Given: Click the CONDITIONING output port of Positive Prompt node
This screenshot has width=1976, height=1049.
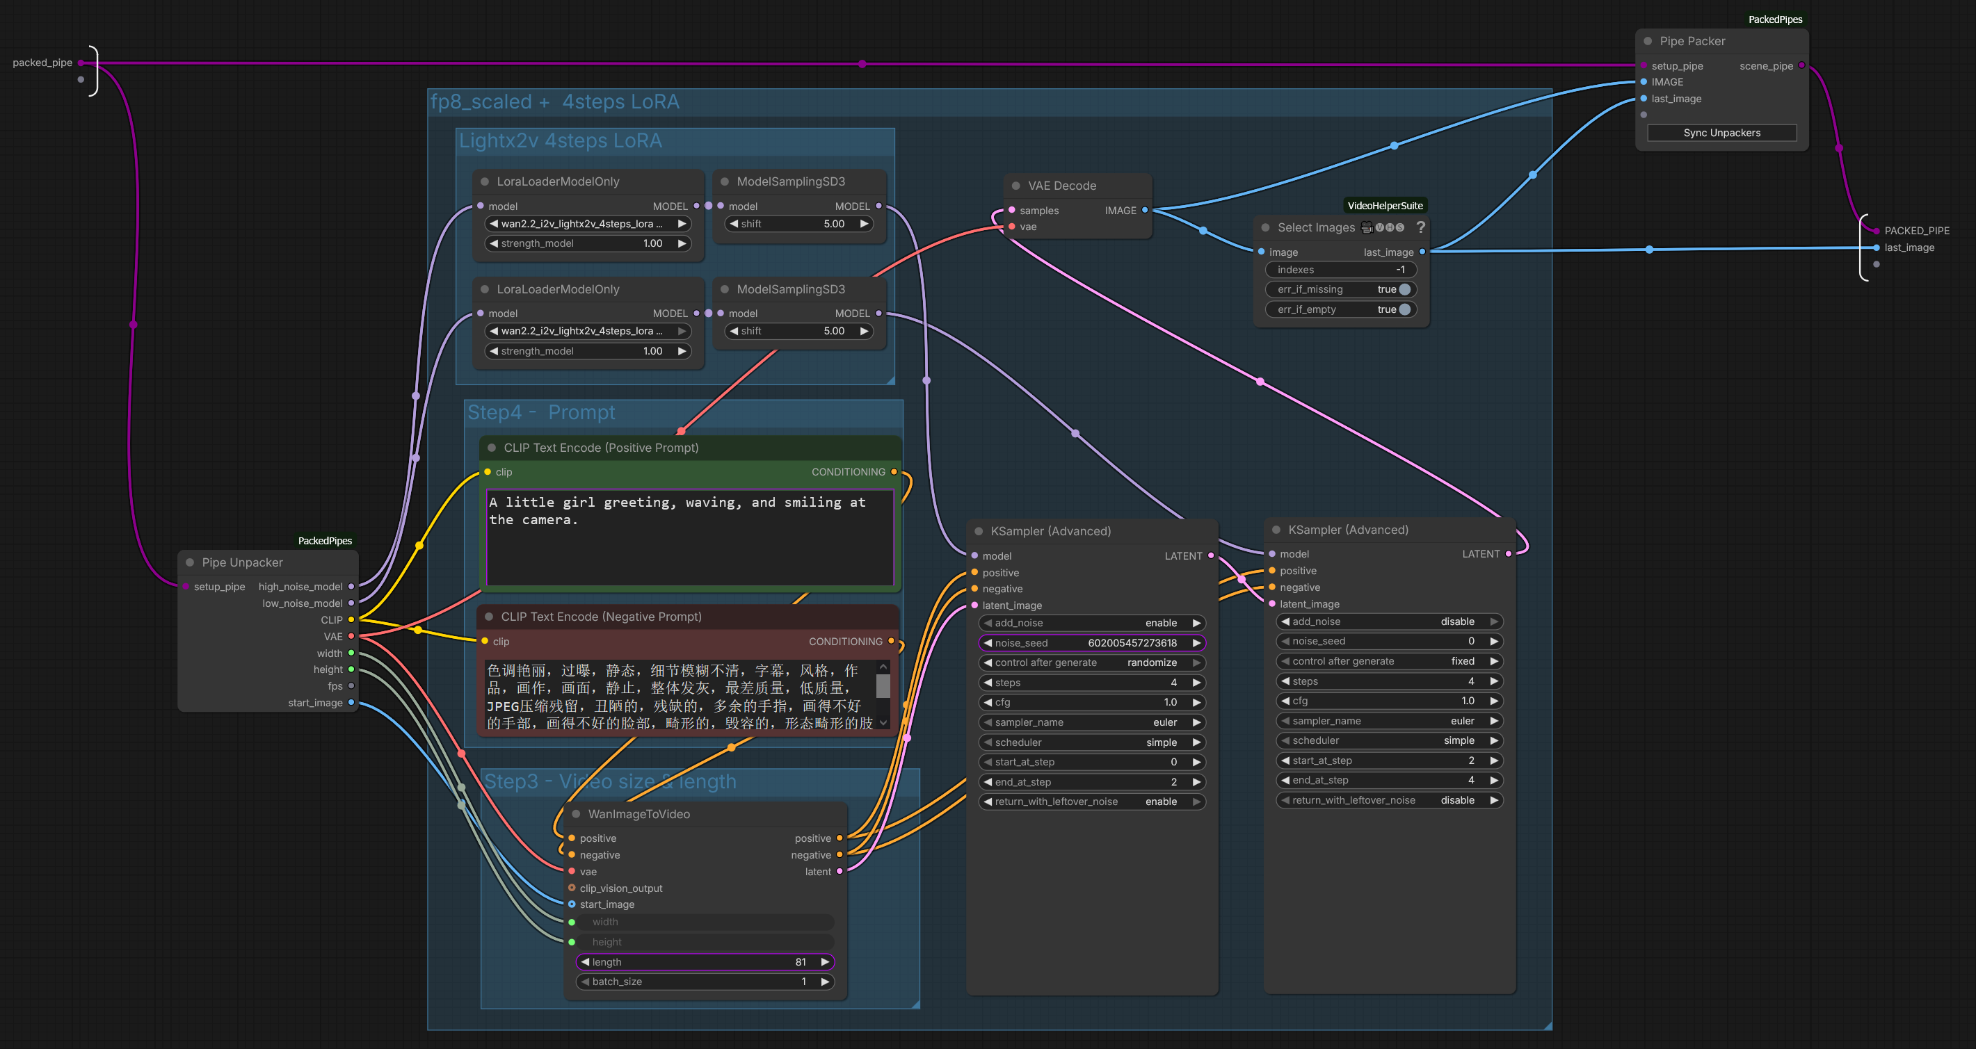Looking at the screenshot, I should 894,471.
